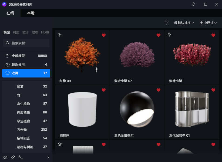This screenshot has height=162, width=222.
Task: Click the cube icon on the bottom-row card
Action: pos(60,144)
